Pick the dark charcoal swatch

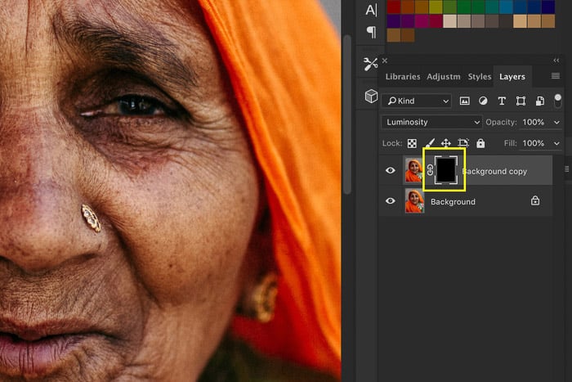click(506, 21)
